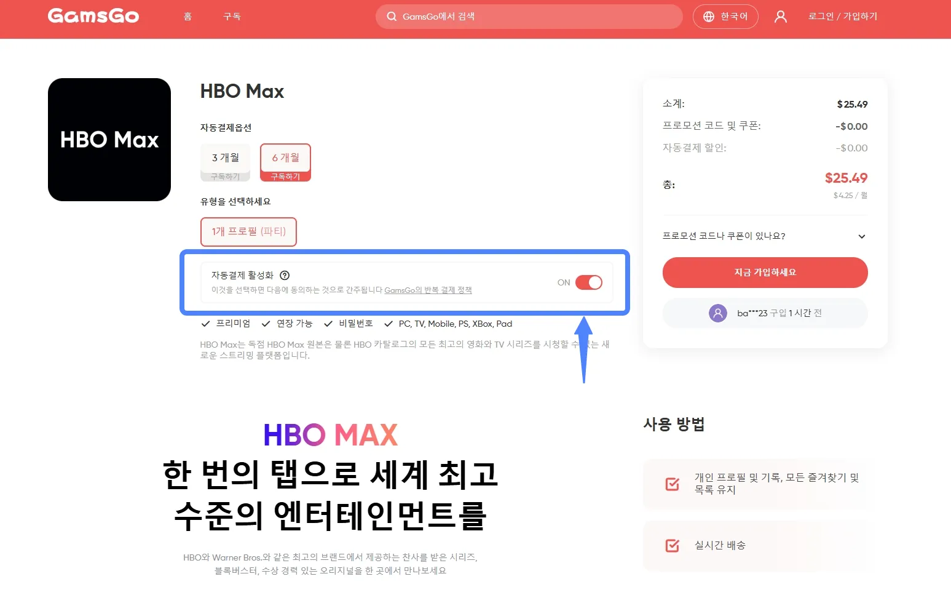Click the help icon beside 자동결제 활성화
This screenshot has width=951, height=595.
point(285,275)
